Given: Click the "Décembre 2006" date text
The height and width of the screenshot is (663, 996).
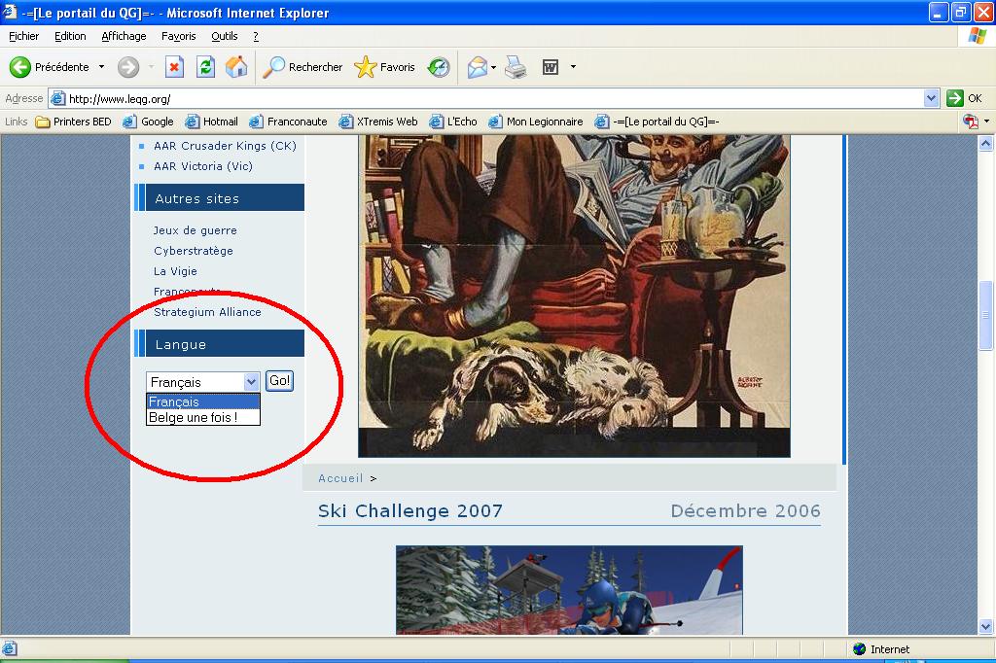Looking at the screenshot, I should coord(746,510).
